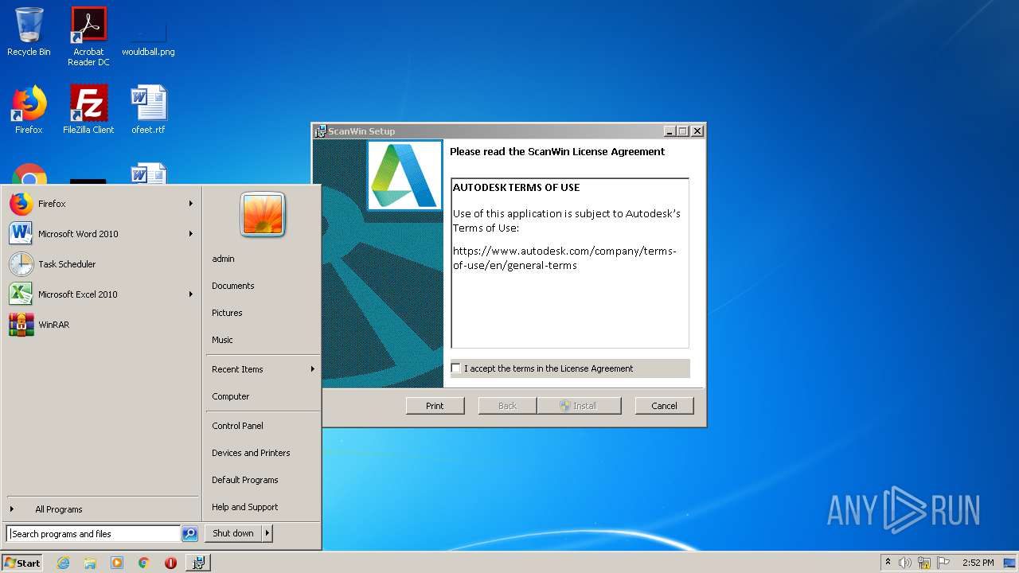Show hidden tray icons arrow
This screenshot has width=1019, height=573.
[x=888, y=563]
